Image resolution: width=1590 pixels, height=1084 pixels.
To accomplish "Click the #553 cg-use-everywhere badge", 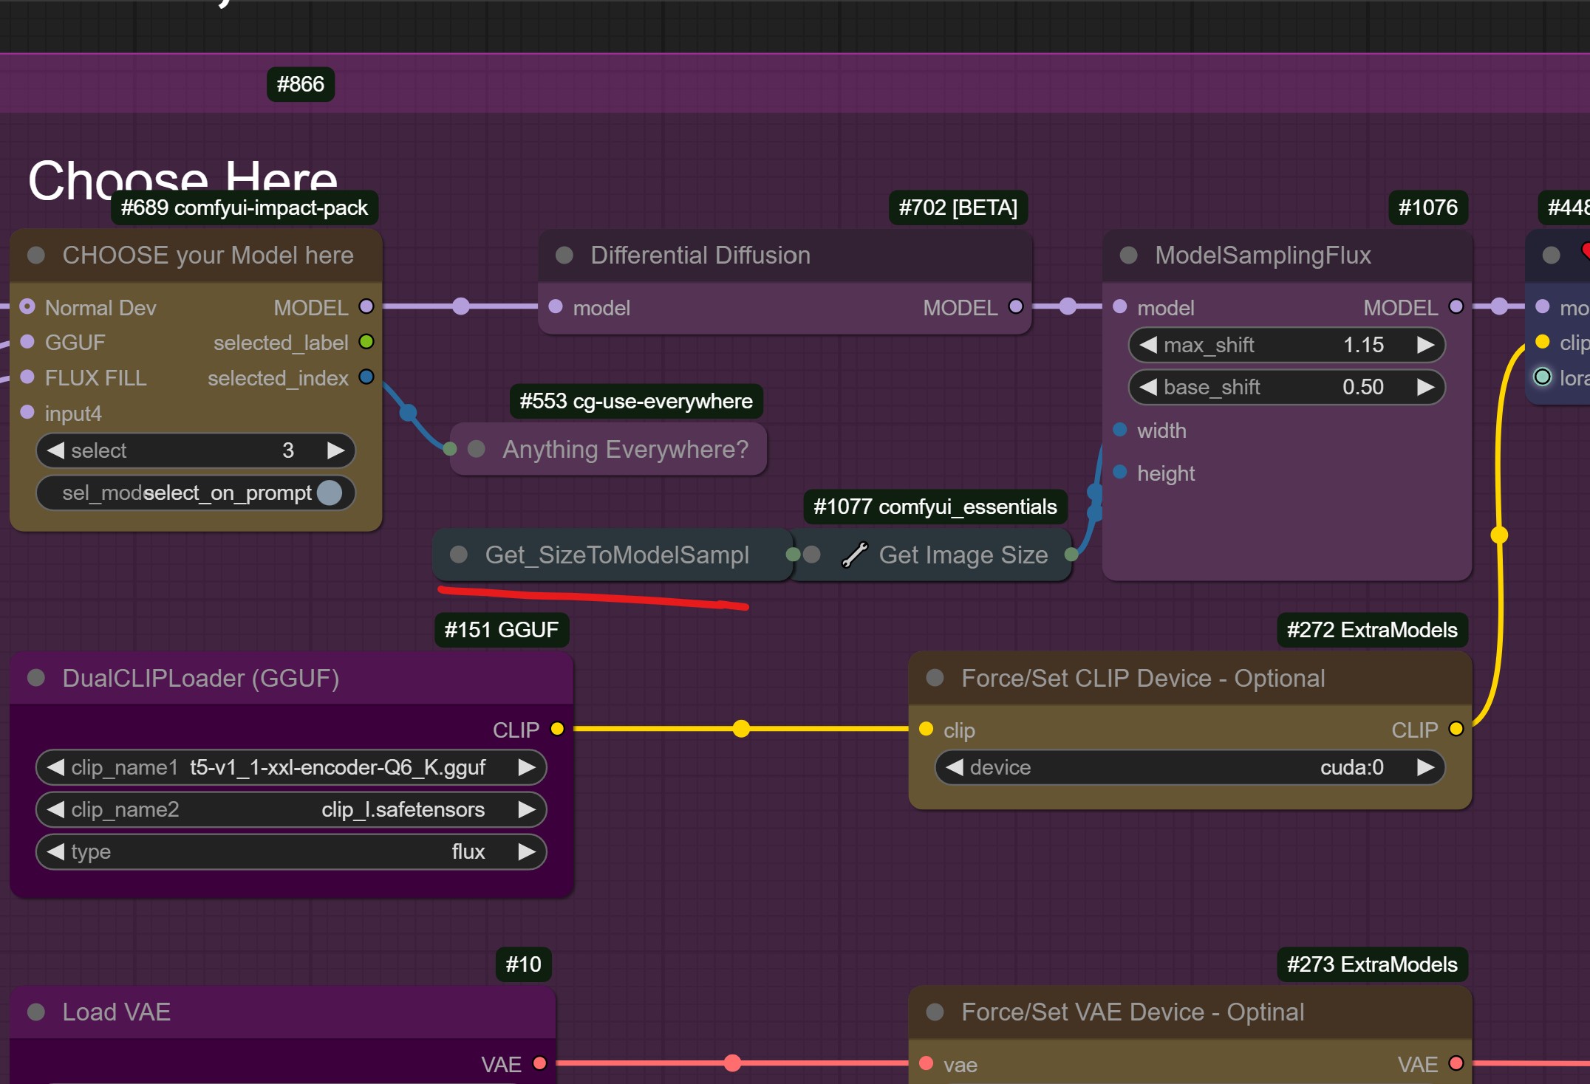I will (x=635, y=401).
